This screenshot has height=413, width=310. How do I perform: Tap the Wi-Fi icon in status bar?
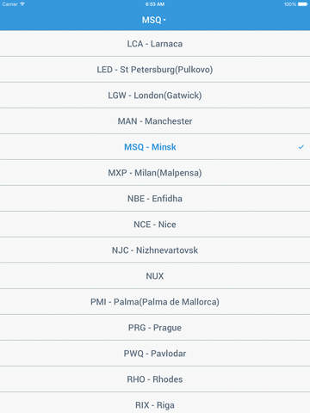point(22,4)
